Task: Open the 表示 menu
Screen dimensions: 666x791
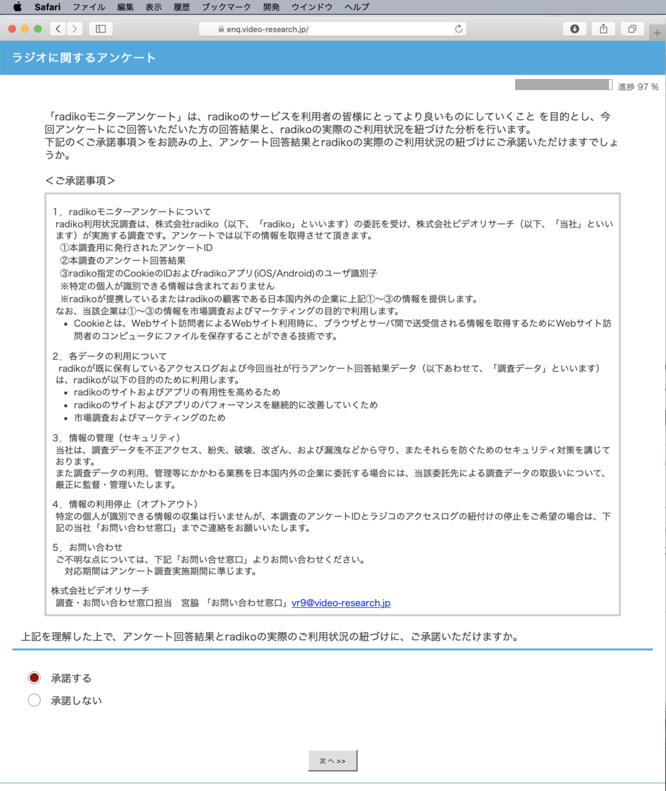Action: [153, 7]
